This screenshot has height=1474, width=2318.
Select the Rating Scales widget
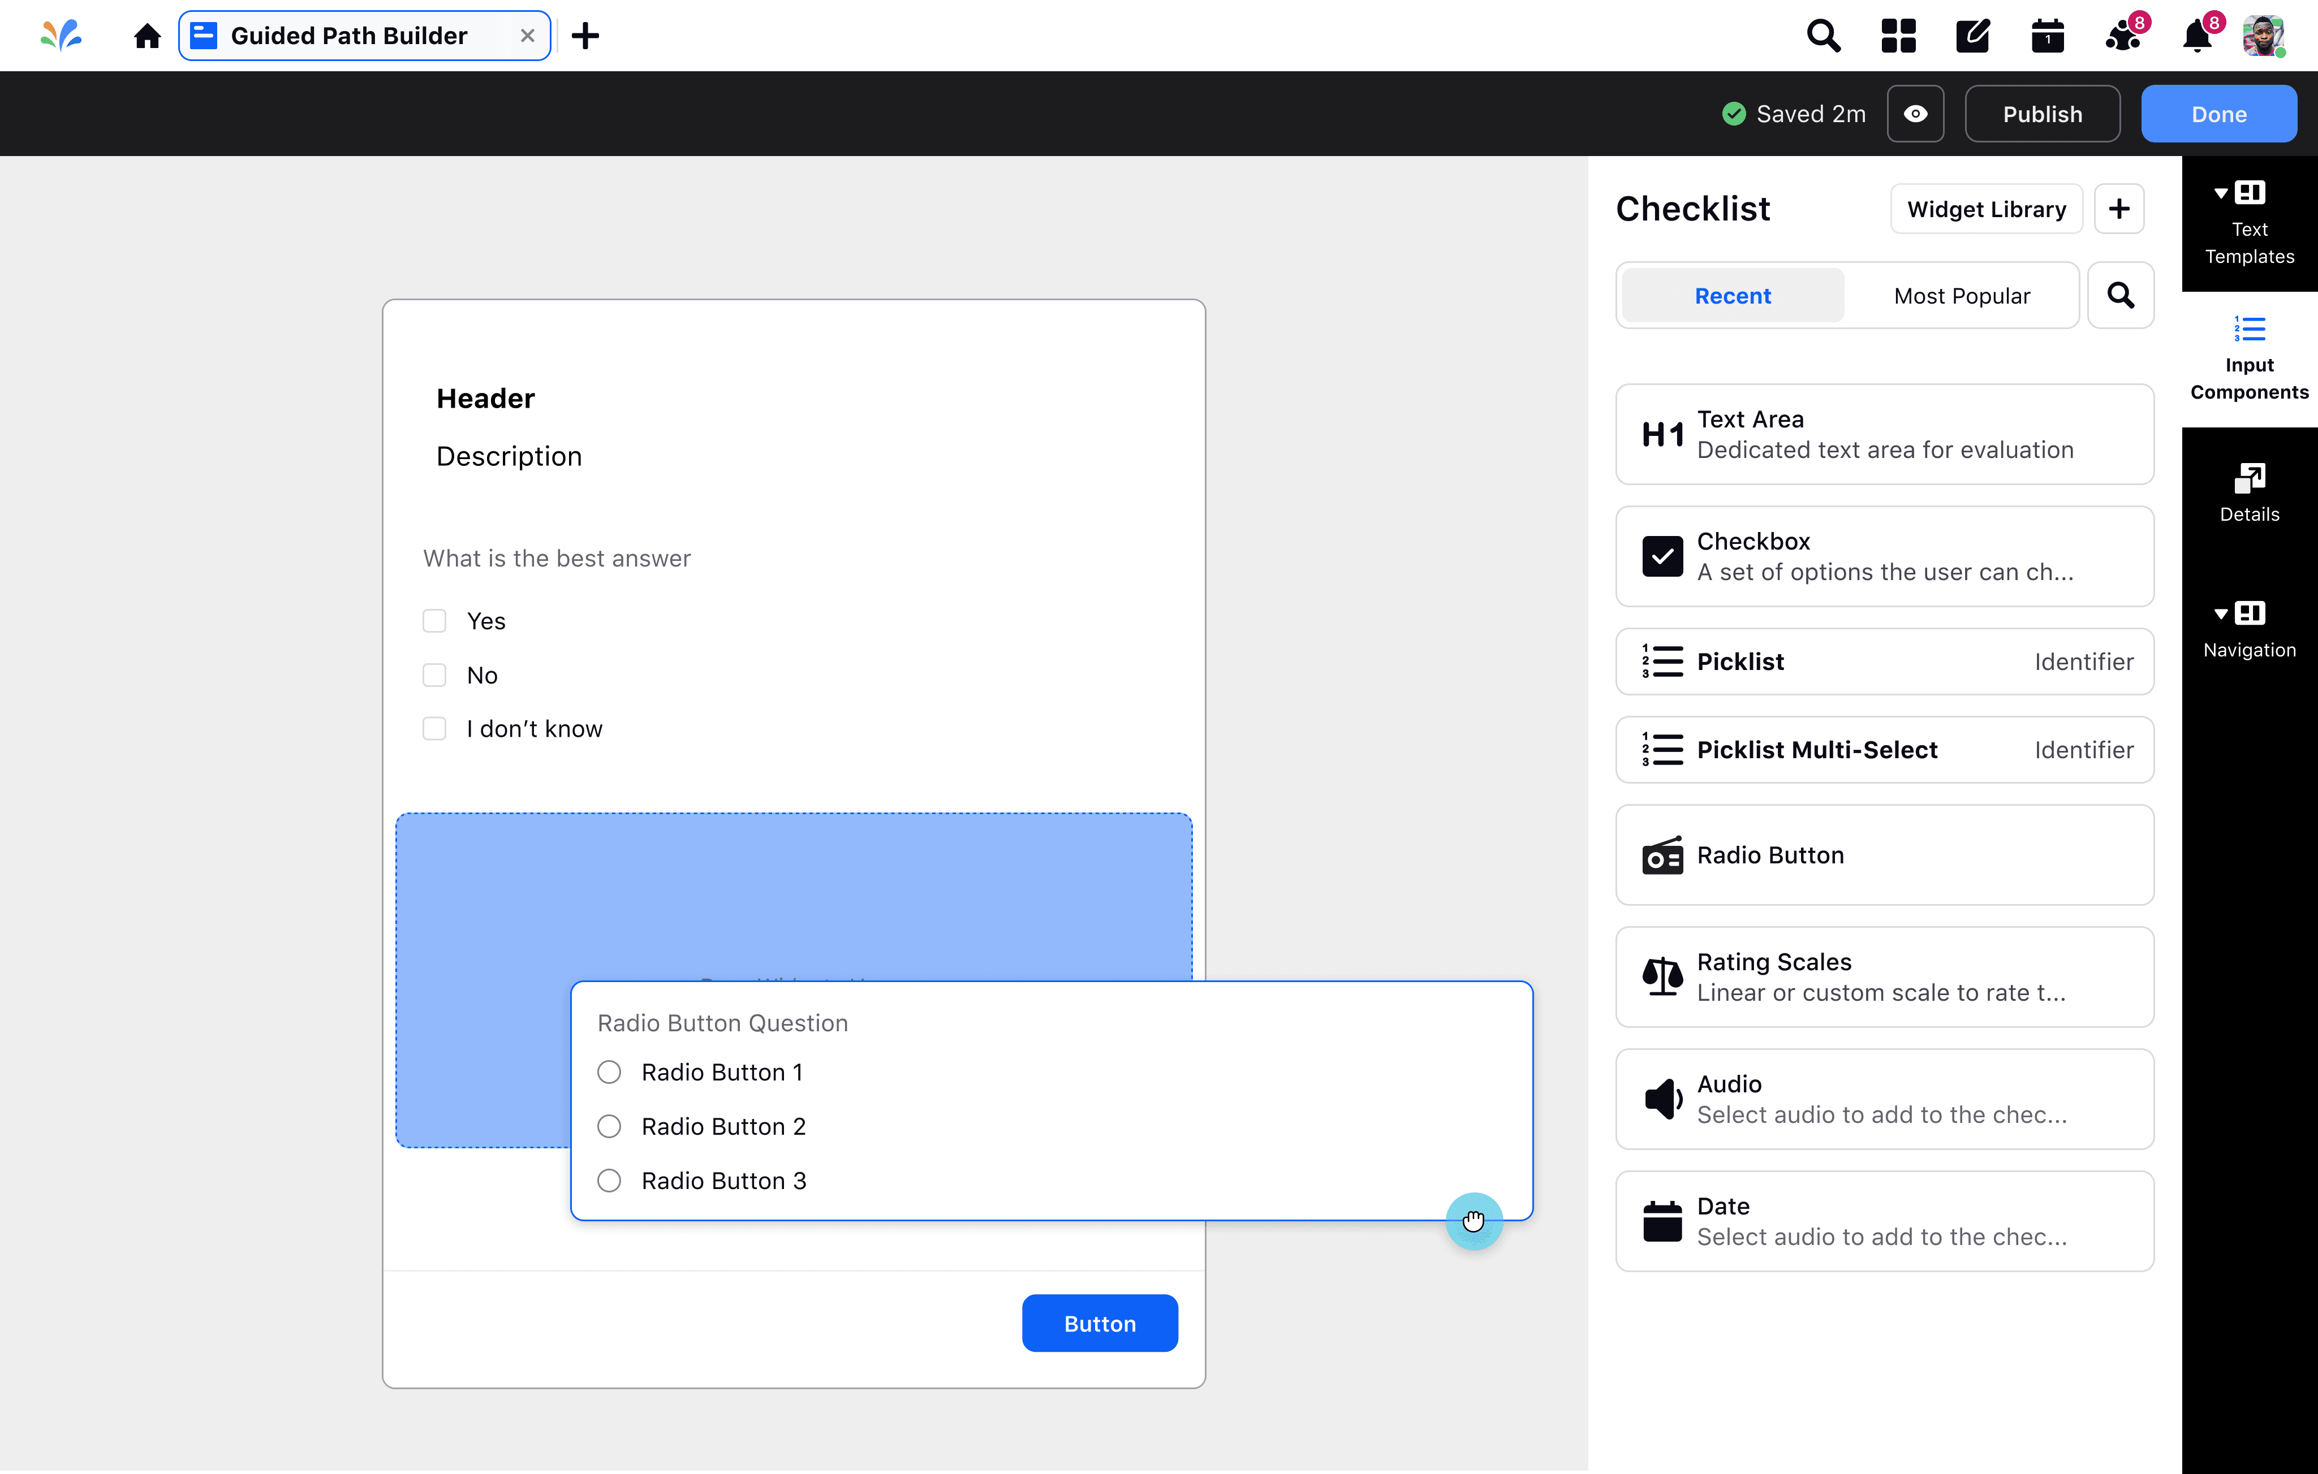(1884, 976)
